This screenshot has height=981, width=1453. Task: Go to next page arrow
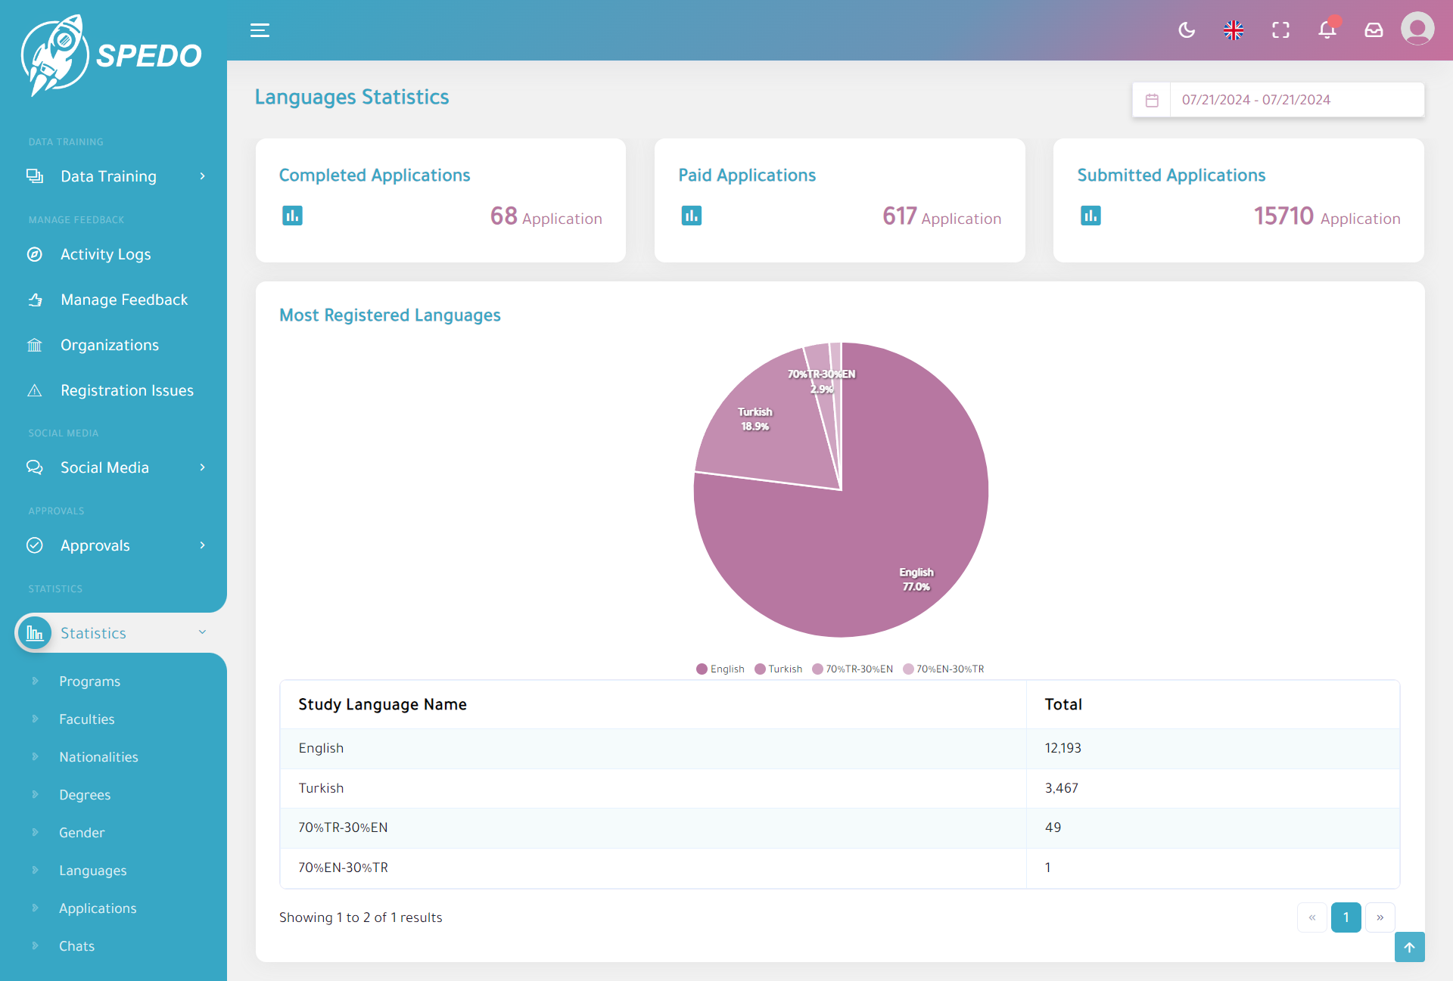tap(1380, 917)
